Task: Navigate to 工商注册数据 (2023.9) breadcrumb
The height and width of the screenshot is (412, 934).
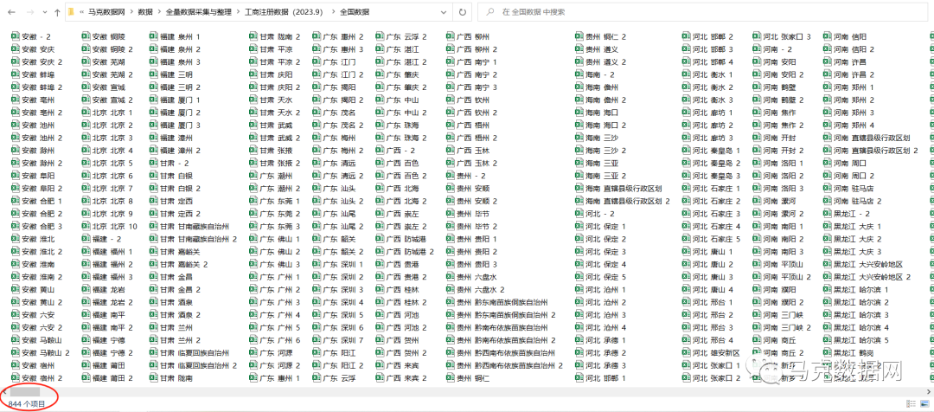Action: 286,12
